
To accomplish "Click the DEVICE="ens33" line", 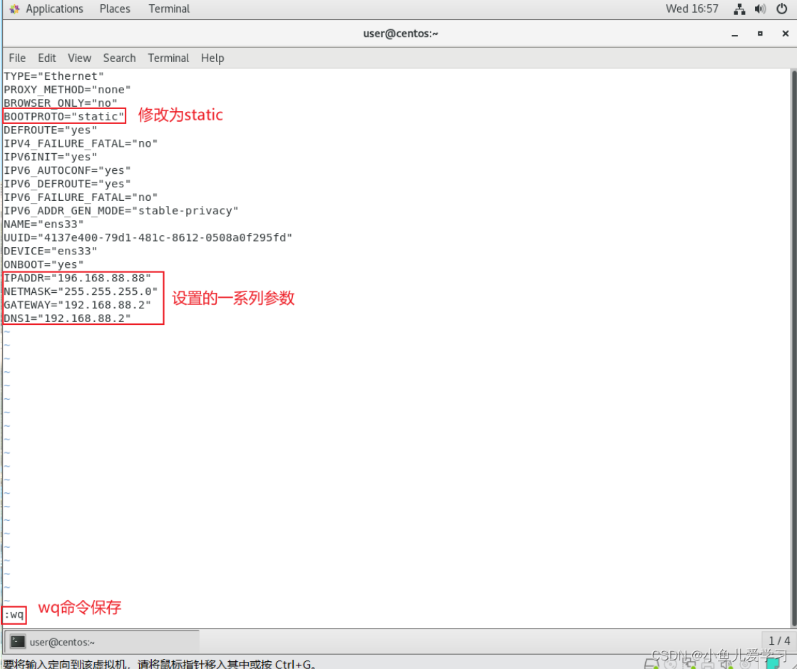I will pyautogui.click(x=51, y=251).
